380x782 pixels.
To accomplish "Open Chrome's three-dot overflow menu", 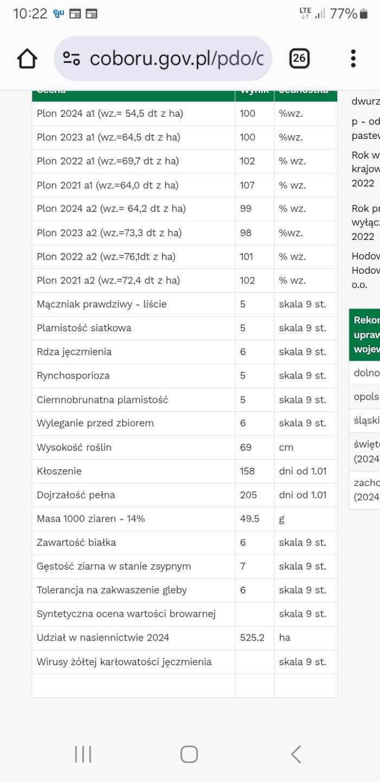I will 353,59.
